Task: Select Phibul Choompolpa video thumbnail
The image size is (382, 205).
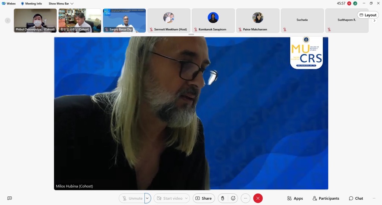Action: pos(35,21)
